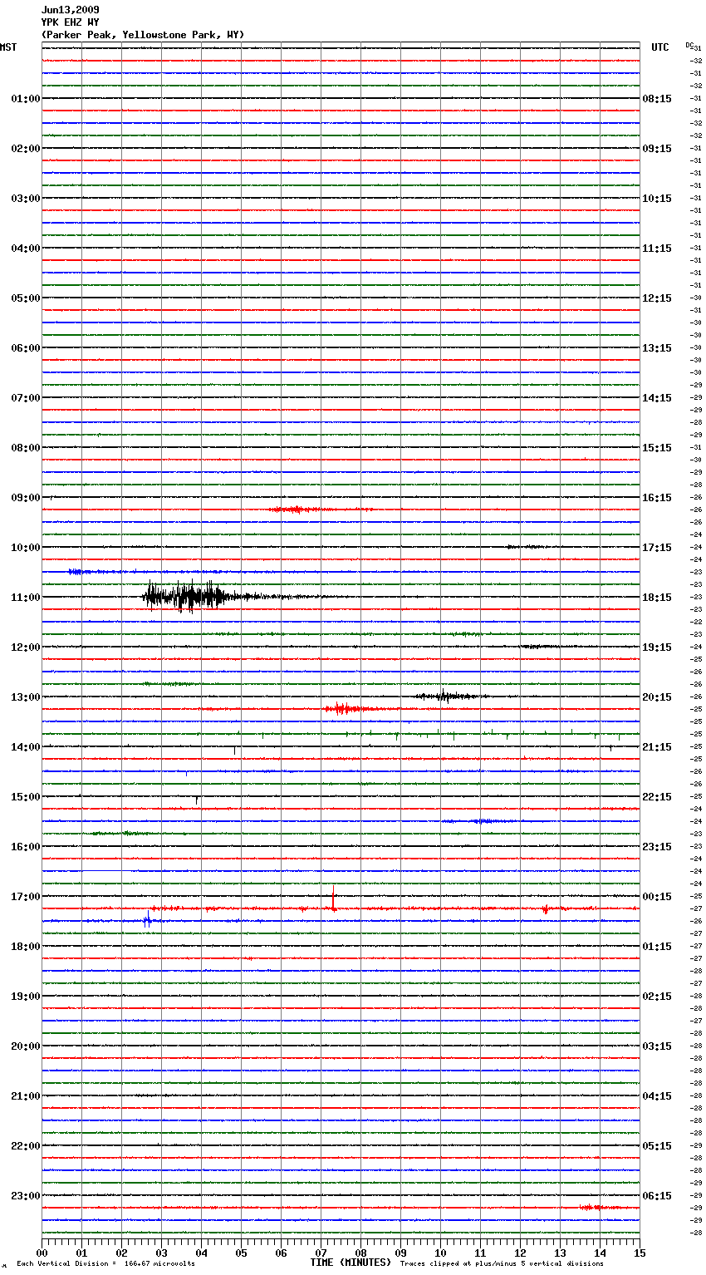Click the blue event at the start of 10:30 trace
Screen dimensions: 706x1275
tap(79, 572)
